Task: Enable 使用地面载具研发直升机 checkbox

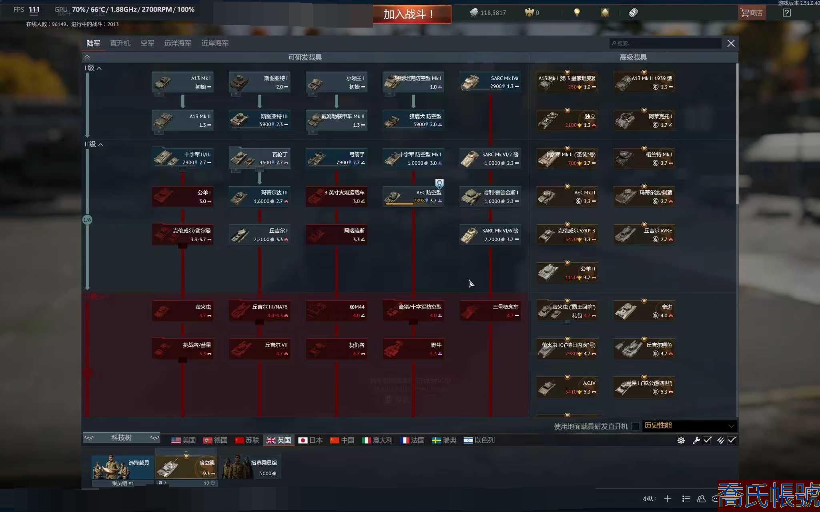Action: click(x=635, y=426)
